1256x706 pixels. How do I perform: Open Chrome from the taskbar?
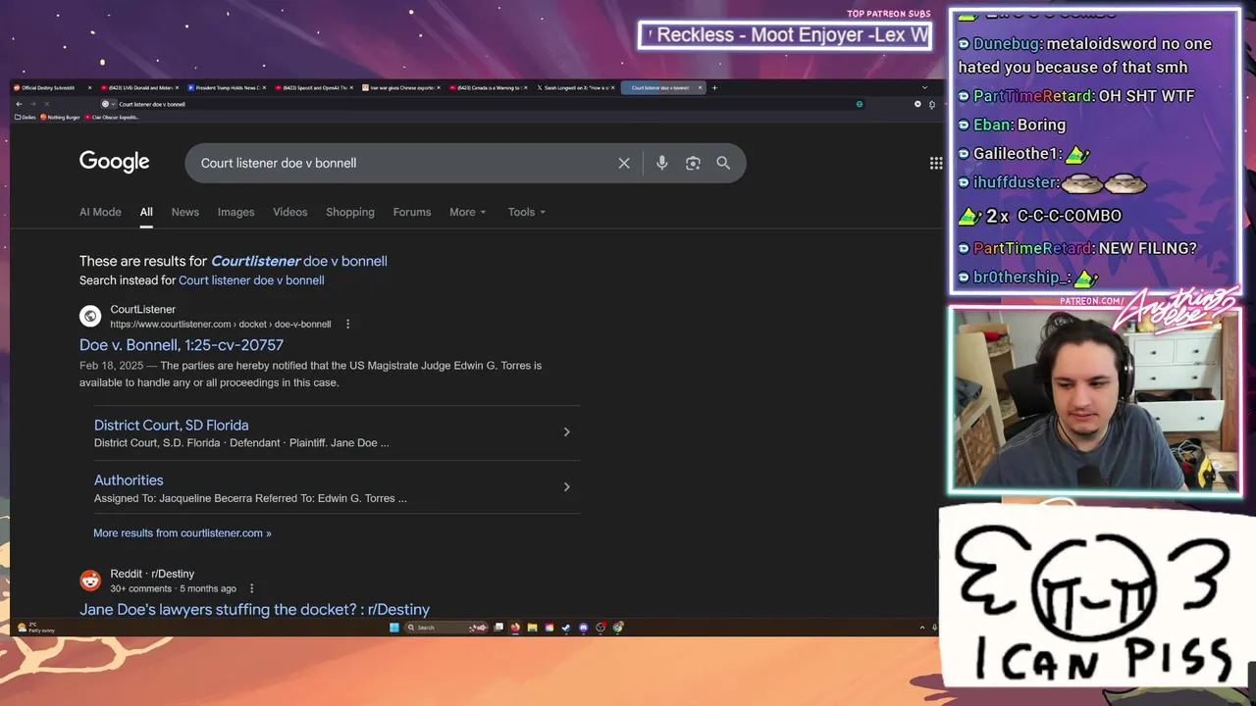(618, 628)
